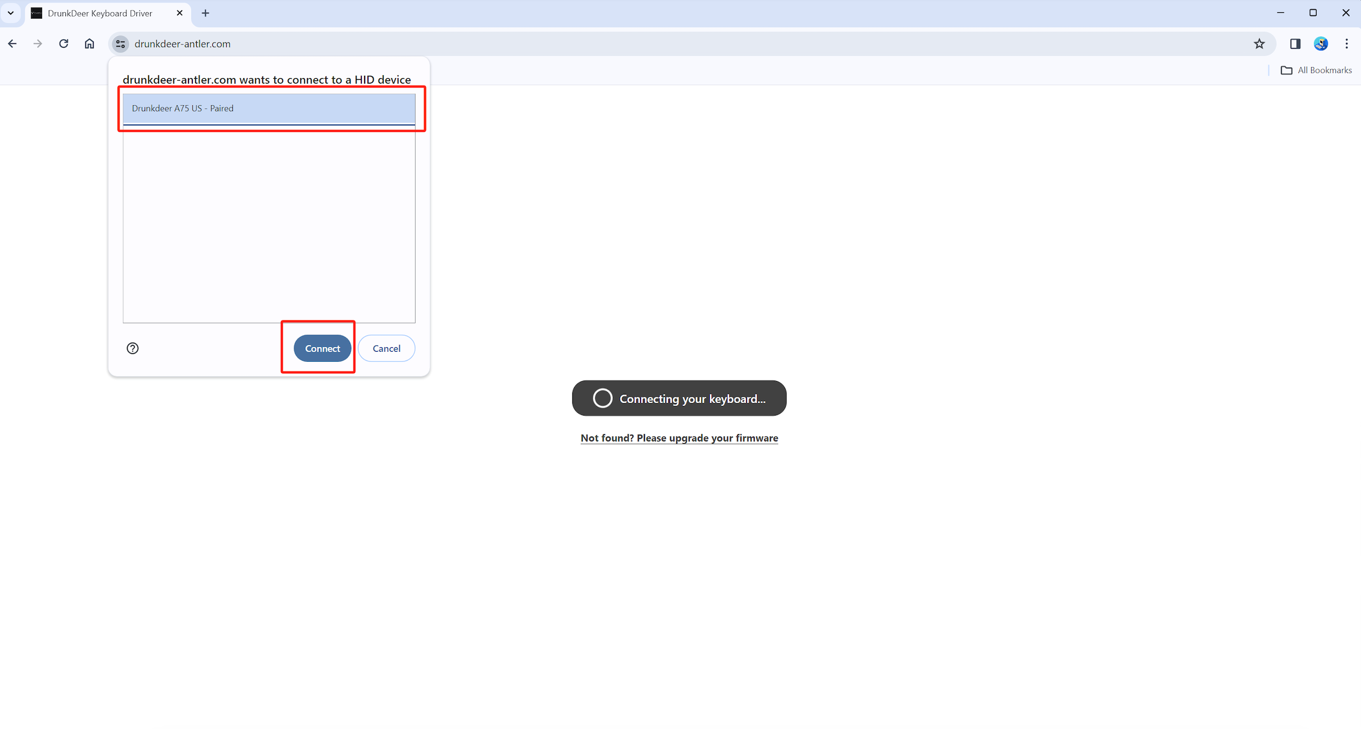Screen dimensions: 1361x729
Task: Close the DrunkDeer Keyboard Driver tab
Action: point(180,13)
